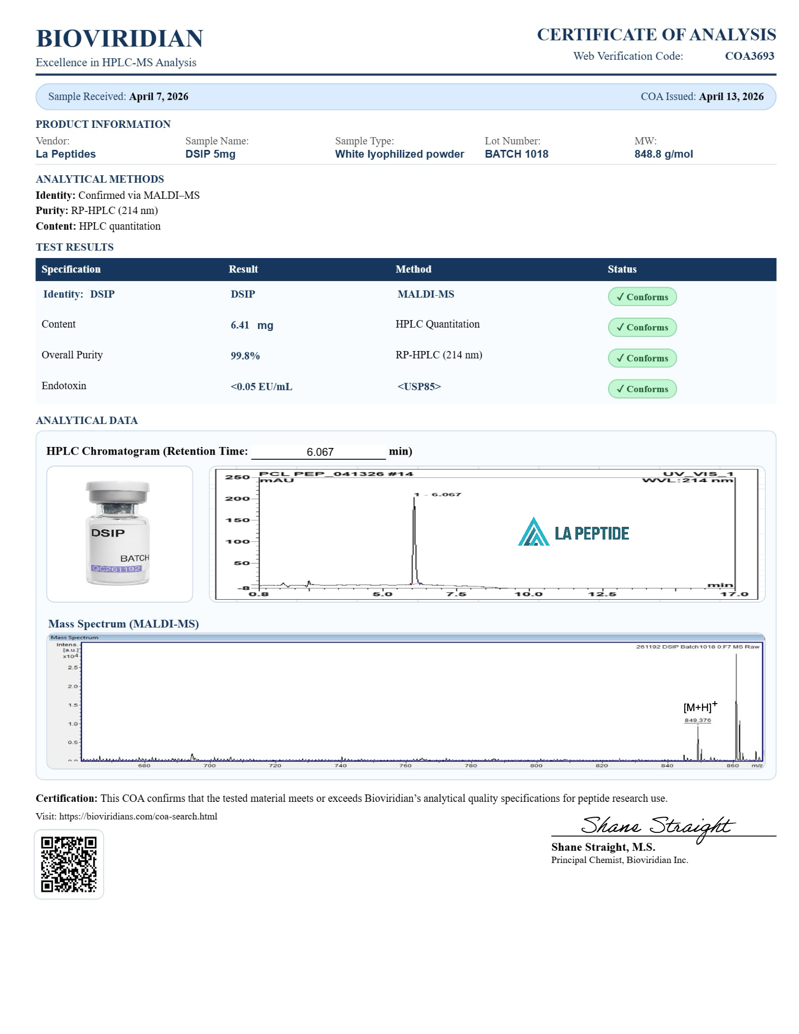
Task: Click the Overall Purity result 99.8%
Action: pos(245,356)
